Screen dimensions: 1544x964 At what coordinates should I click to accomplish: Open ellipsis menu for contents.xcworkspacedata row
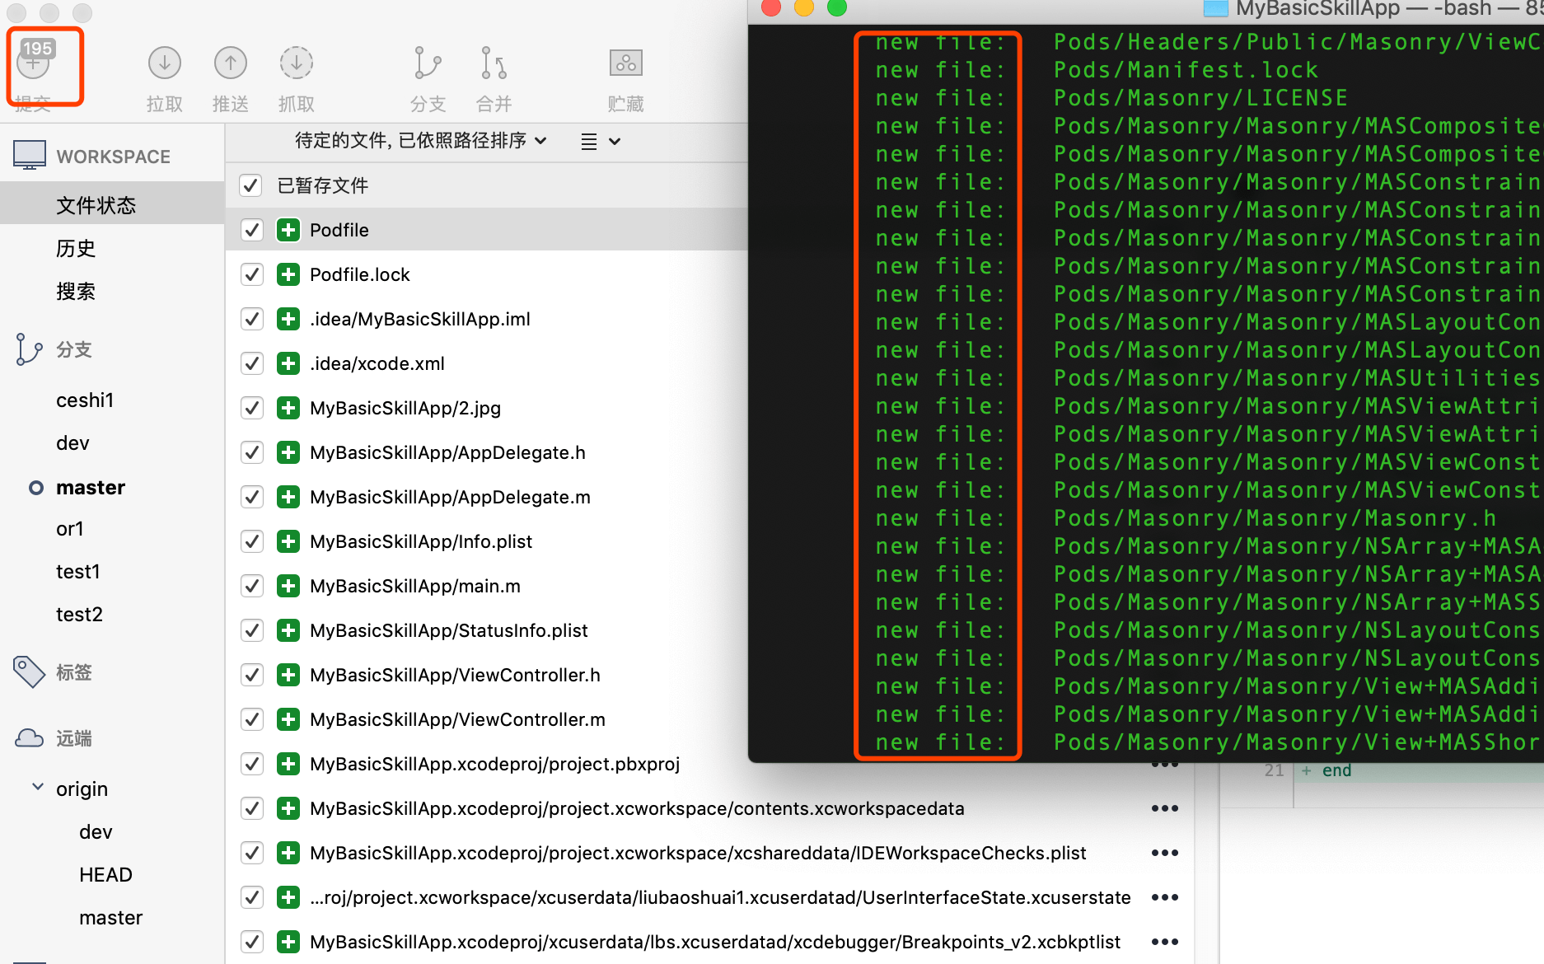coord(1165,808)
